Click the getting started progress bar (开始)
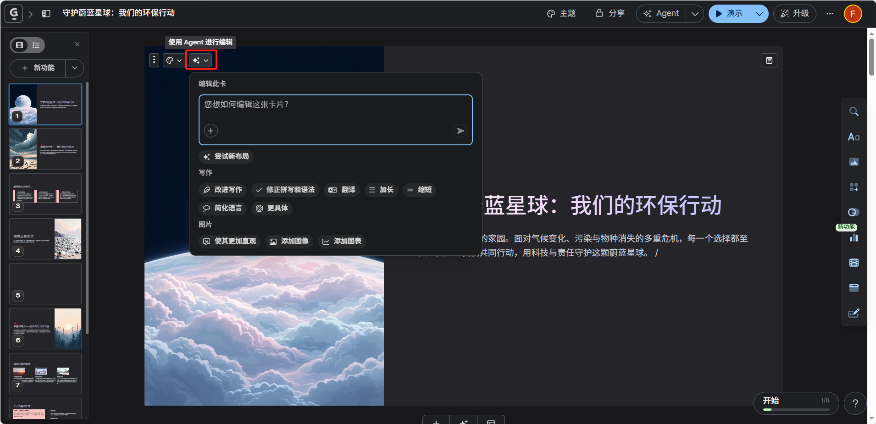This screenshot has width=876, height=424. [796, 403]
